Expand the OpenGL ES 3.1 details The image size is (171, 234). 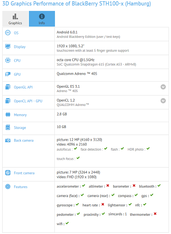tap(163, 87)
